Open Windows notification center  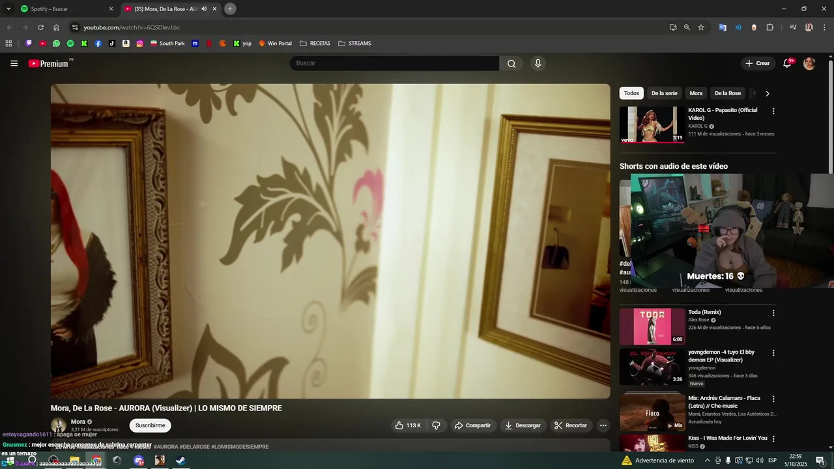(x=820, y=461)
